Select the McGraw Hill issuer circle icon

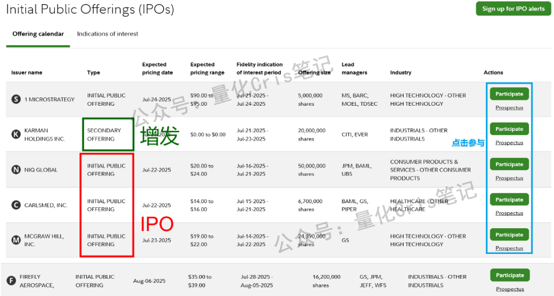[15, 240]
